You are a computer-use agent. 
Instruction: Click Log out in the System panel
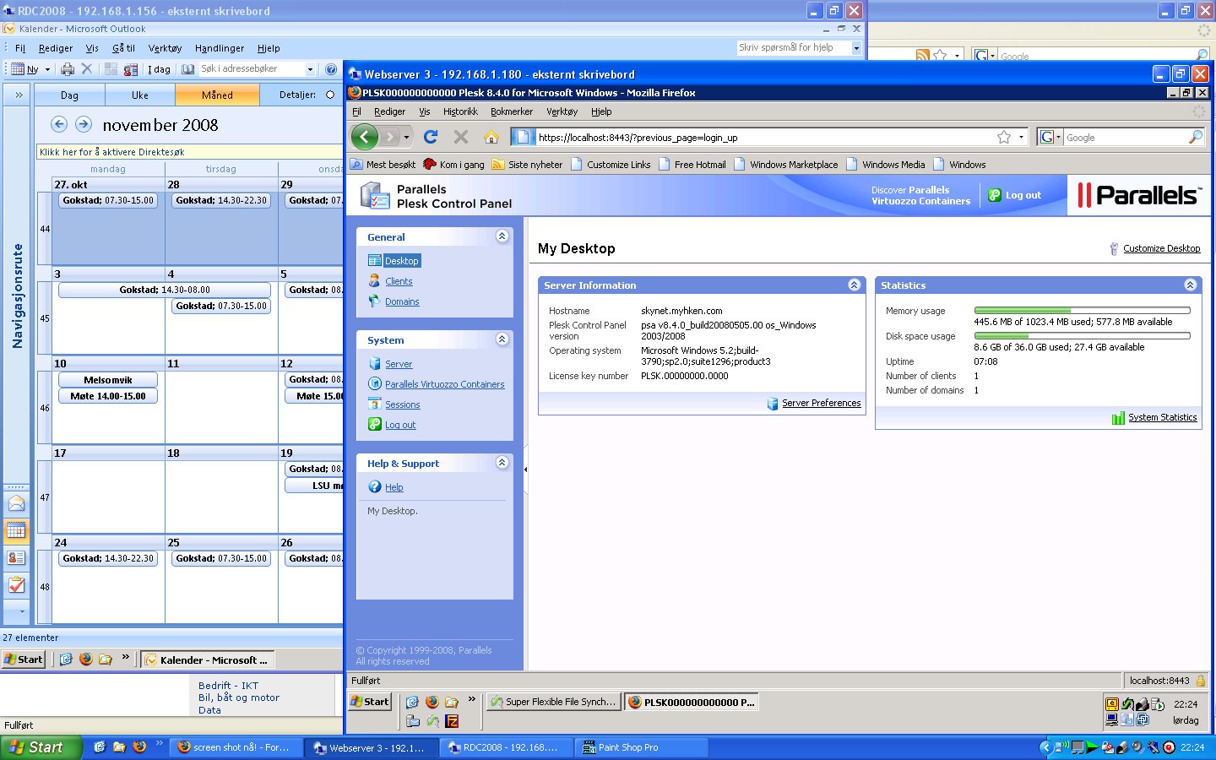(400, 425)
